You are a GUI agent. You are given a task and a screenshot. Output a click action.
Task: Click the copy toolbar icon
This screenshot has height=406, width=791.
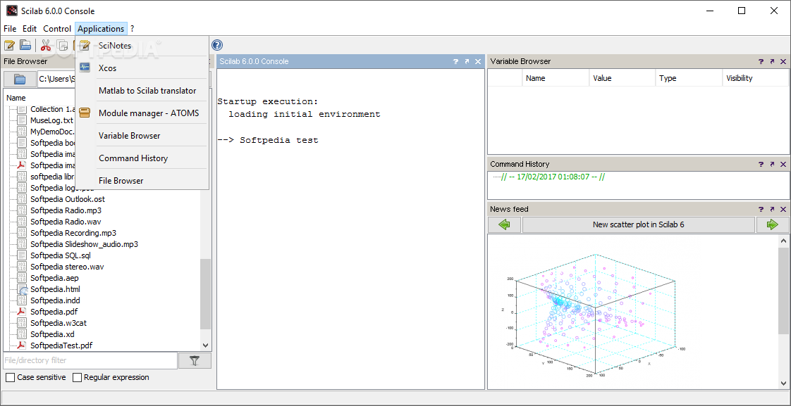63,45
